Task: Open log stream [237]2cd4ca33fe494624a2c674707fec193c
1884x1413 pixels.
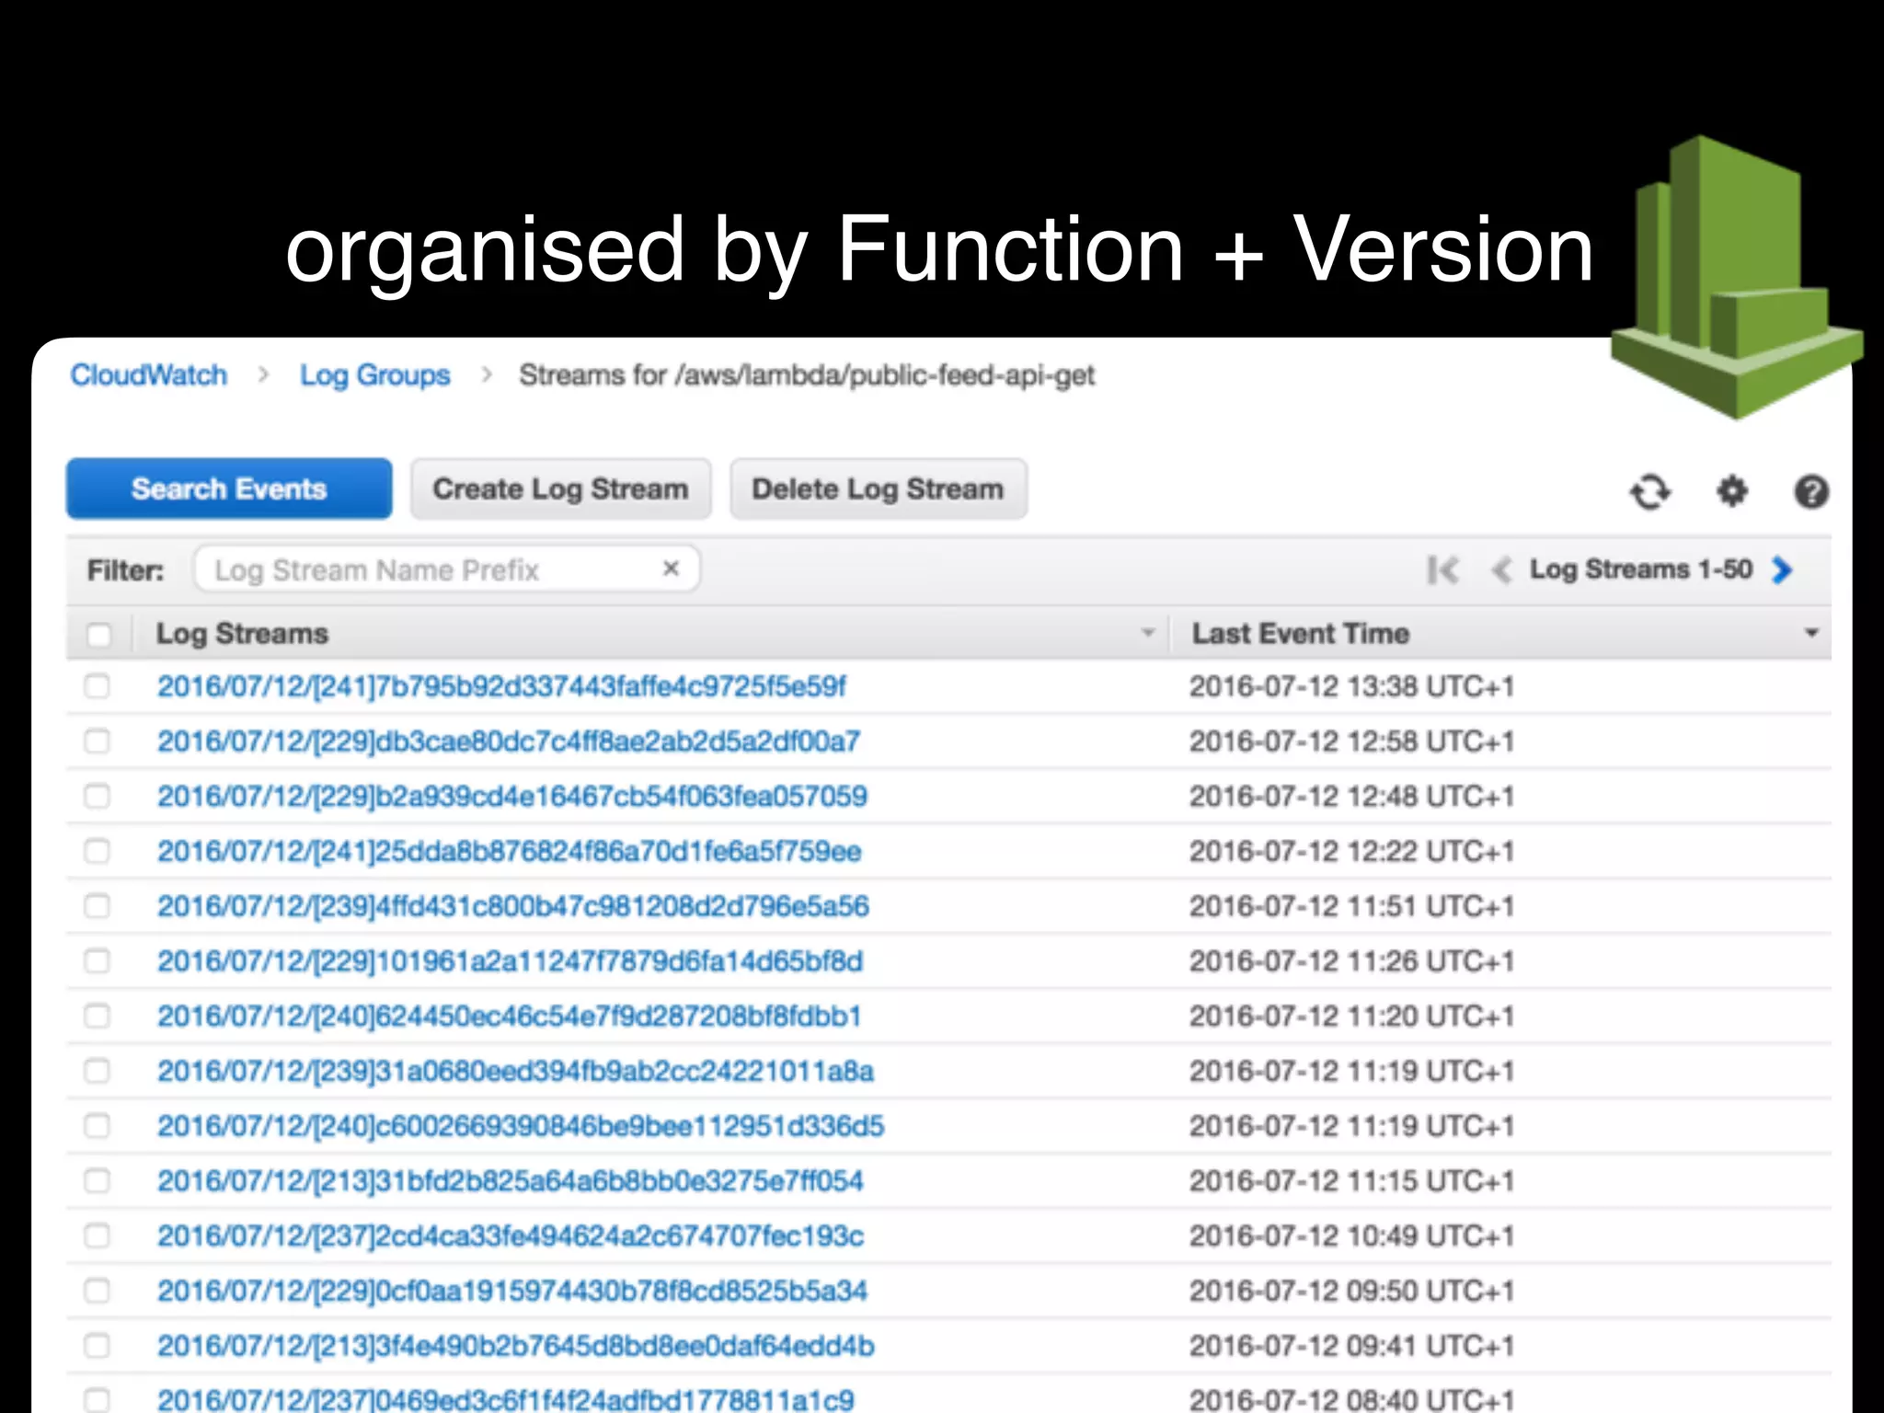Action: pos(511,1235)
